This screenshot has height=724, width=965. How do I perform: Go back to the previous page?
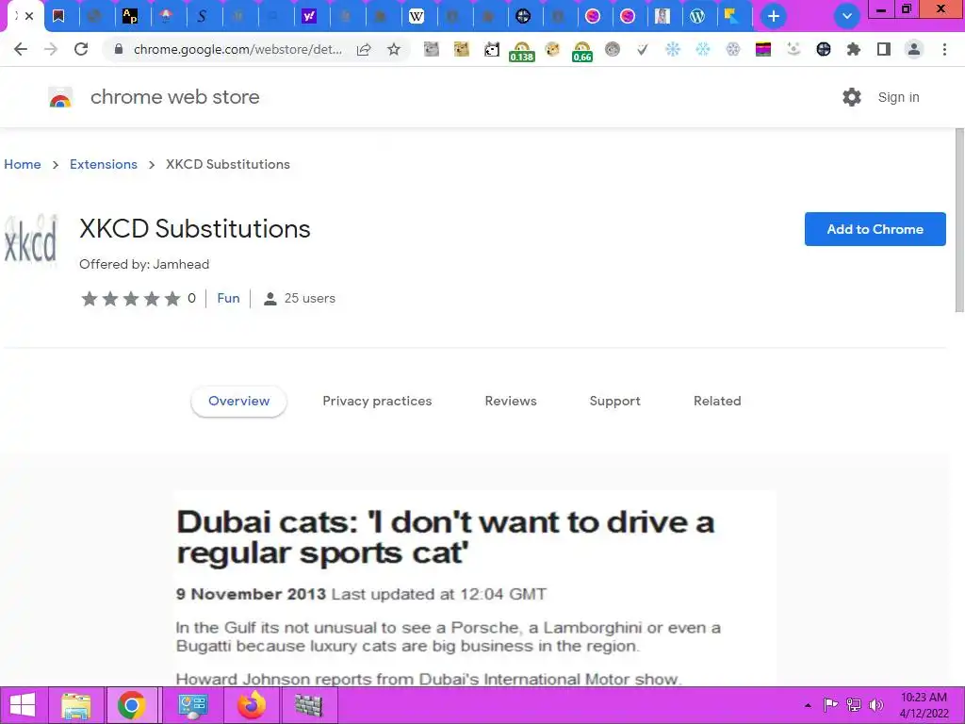21,49
